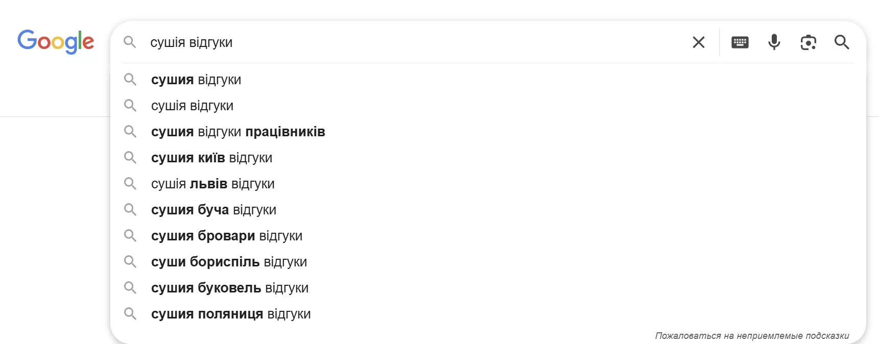
Task: Report inappropriate predictions link
Action: 752,335
